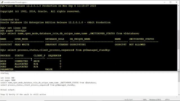Click the 'SQL*Plus: Release 12.2.0.1.0' line
The image size is (180, 101).
coord(48,6)
